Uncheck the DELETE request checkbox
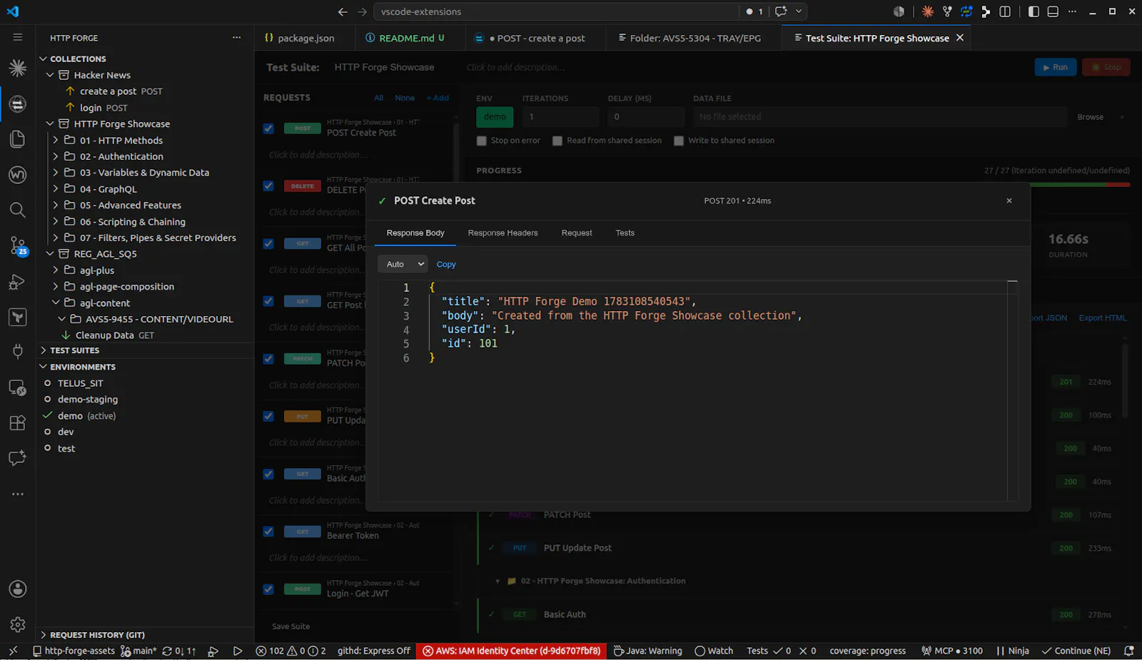 268,186
